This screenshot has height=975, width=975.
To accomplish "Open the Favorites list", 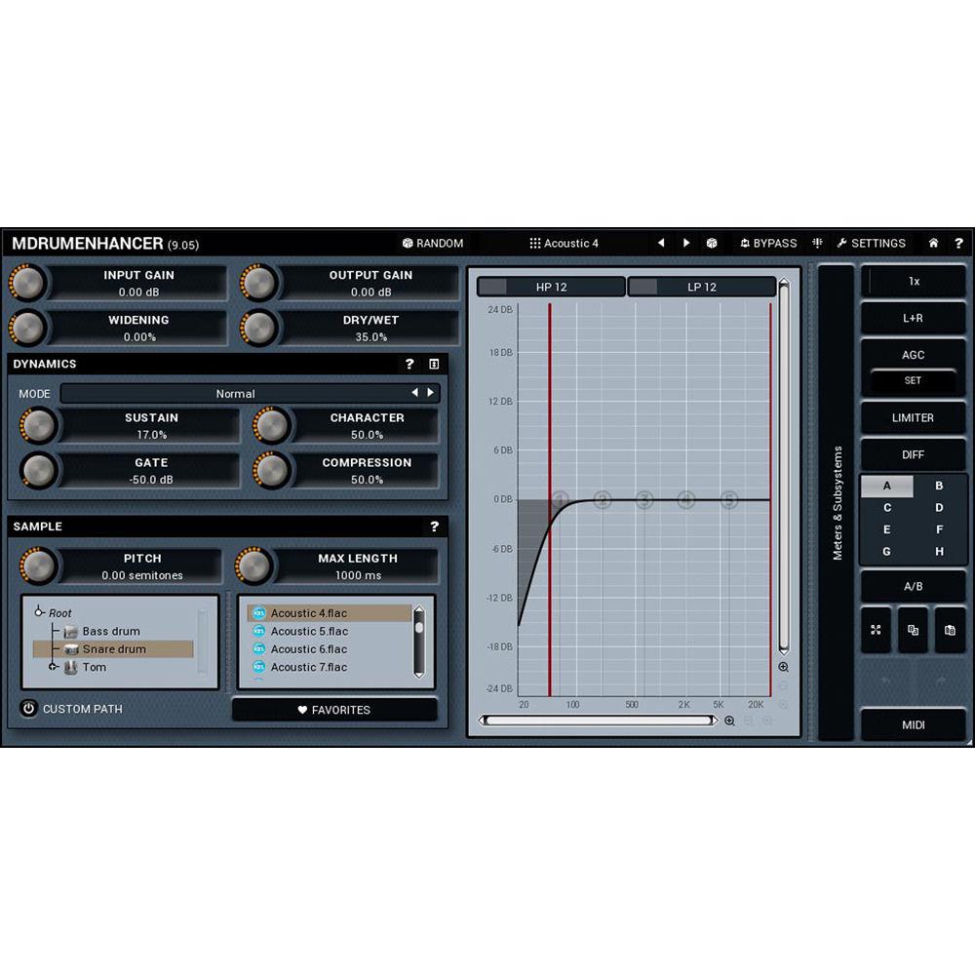I will 336,710.
